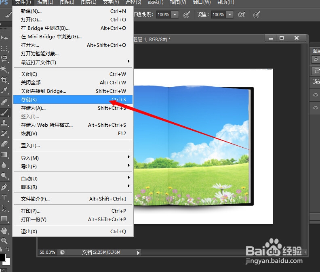Select Print (打印(P)) menu item
This screenshot has height=272, width=320.
(x=73, y=211)
